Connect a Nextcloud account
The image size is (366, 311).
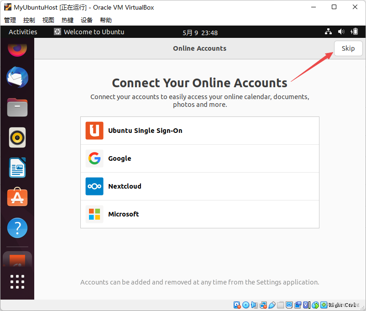[200, 186]
